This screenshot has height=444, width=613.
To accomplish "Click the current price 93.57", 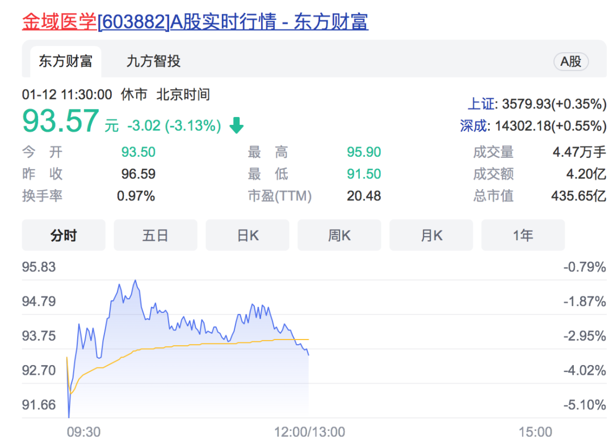I will coord(61,121).
